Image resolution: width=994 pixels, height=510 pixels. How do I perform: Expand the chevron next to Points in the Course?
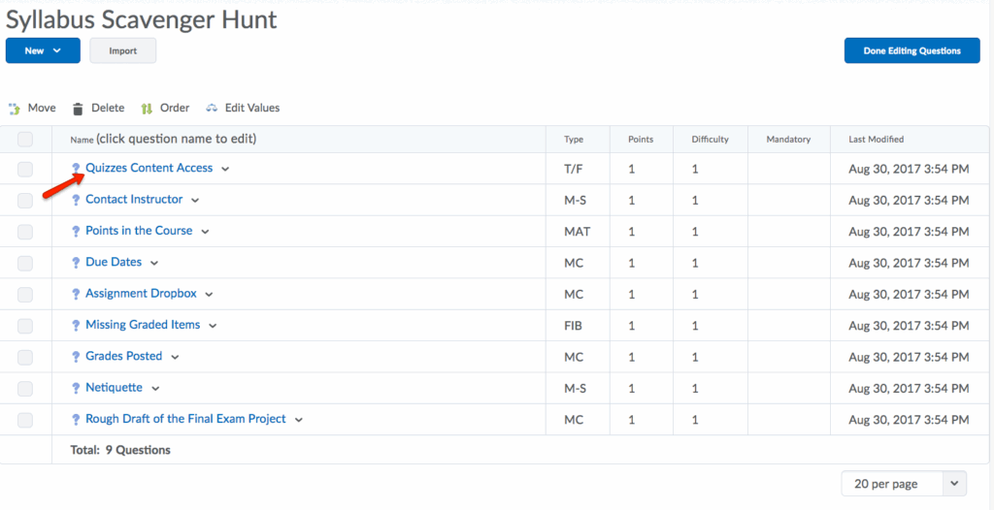pyautogui.click(x=205, y=232)
